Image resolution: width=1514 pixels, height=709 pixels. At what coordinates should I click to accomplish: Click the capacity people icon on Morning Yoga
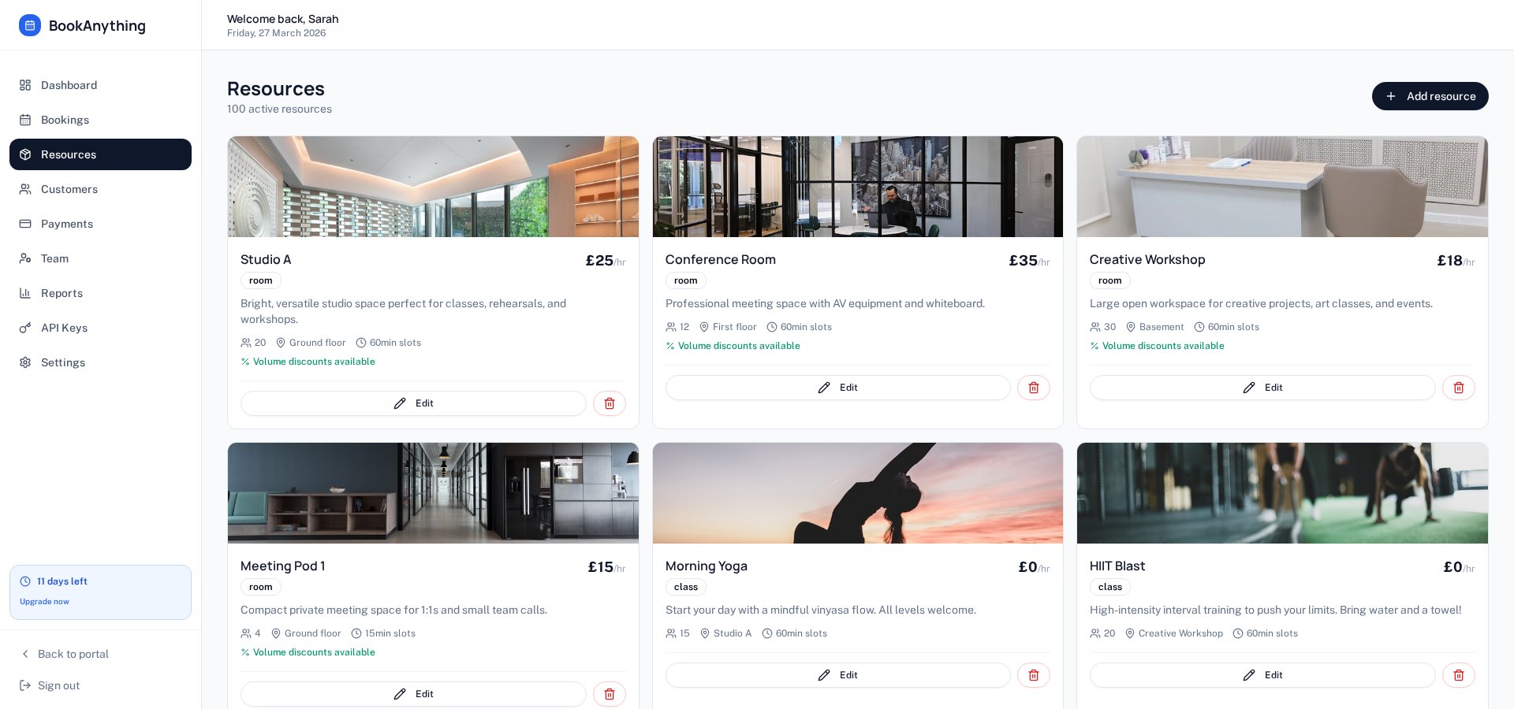671,633
